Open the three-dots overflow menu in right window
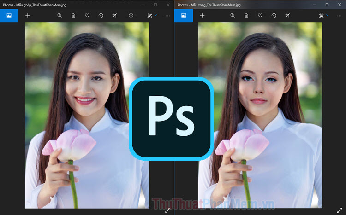Viewport: 346px width, 215px height. (340, 16)
